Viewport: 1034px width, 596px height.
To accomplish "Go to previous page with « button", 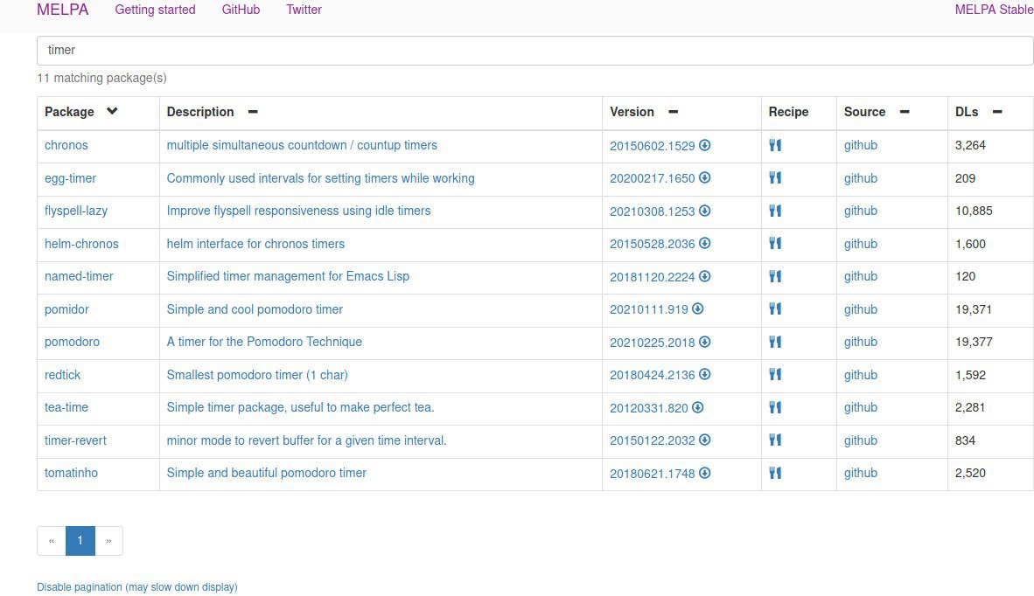I will click(x=52, y=541).
